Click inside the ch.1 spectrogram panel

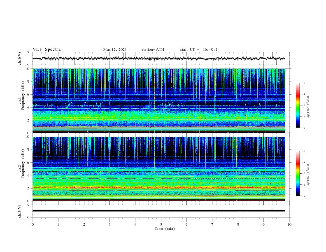pyautogui.click(x=159, y=100)
